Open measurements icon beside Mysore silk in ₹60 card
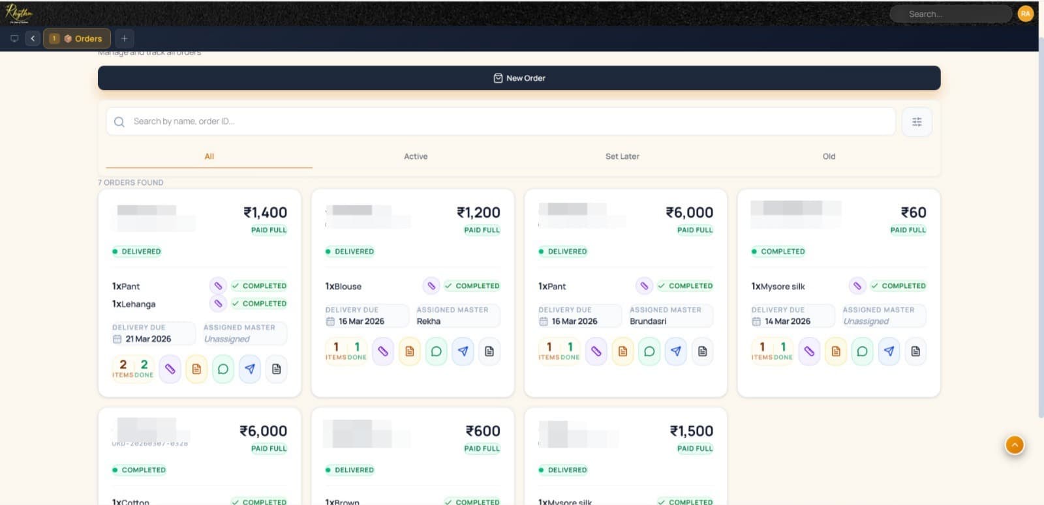 (857, 285)
